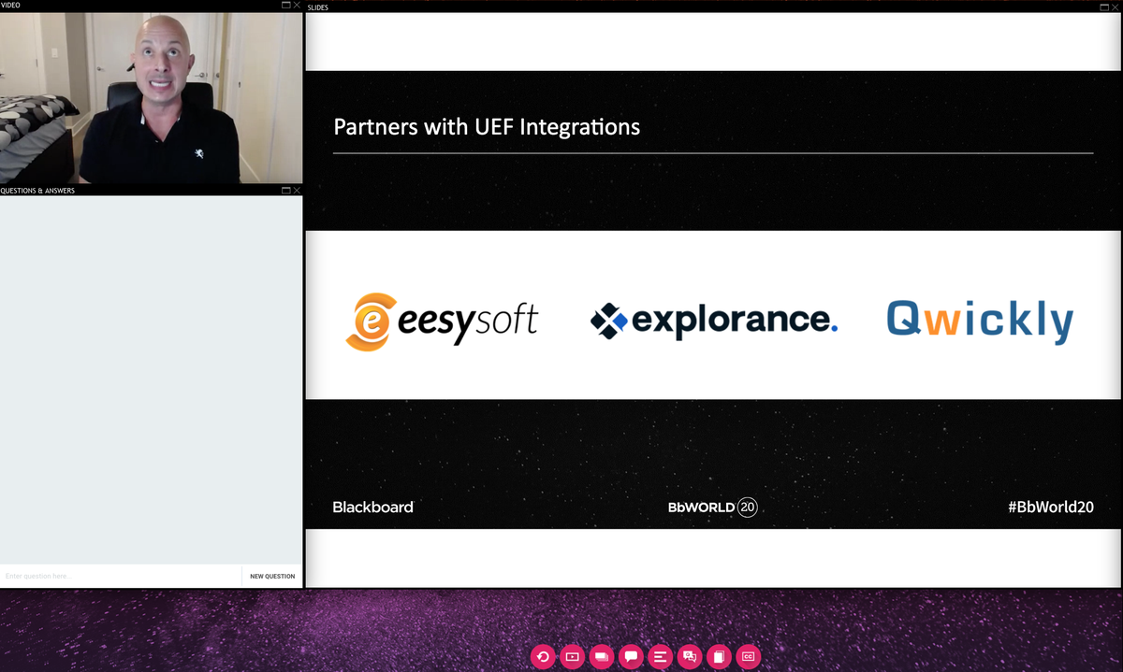This screenshot has height=672, width=1123.
Task: Click the Qwickly logo on slide
Action: coord(980,322)
